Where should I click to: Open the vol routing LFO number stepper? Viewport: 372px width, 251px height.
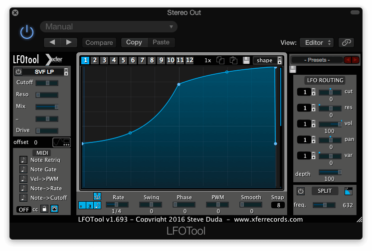pos(313,124)
